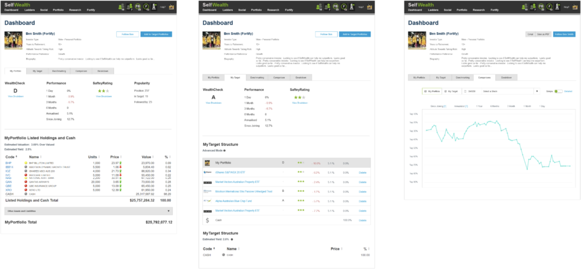
Task: Click the Add to Target Portfolios button in left panel
Action: (x=157, y=34)
